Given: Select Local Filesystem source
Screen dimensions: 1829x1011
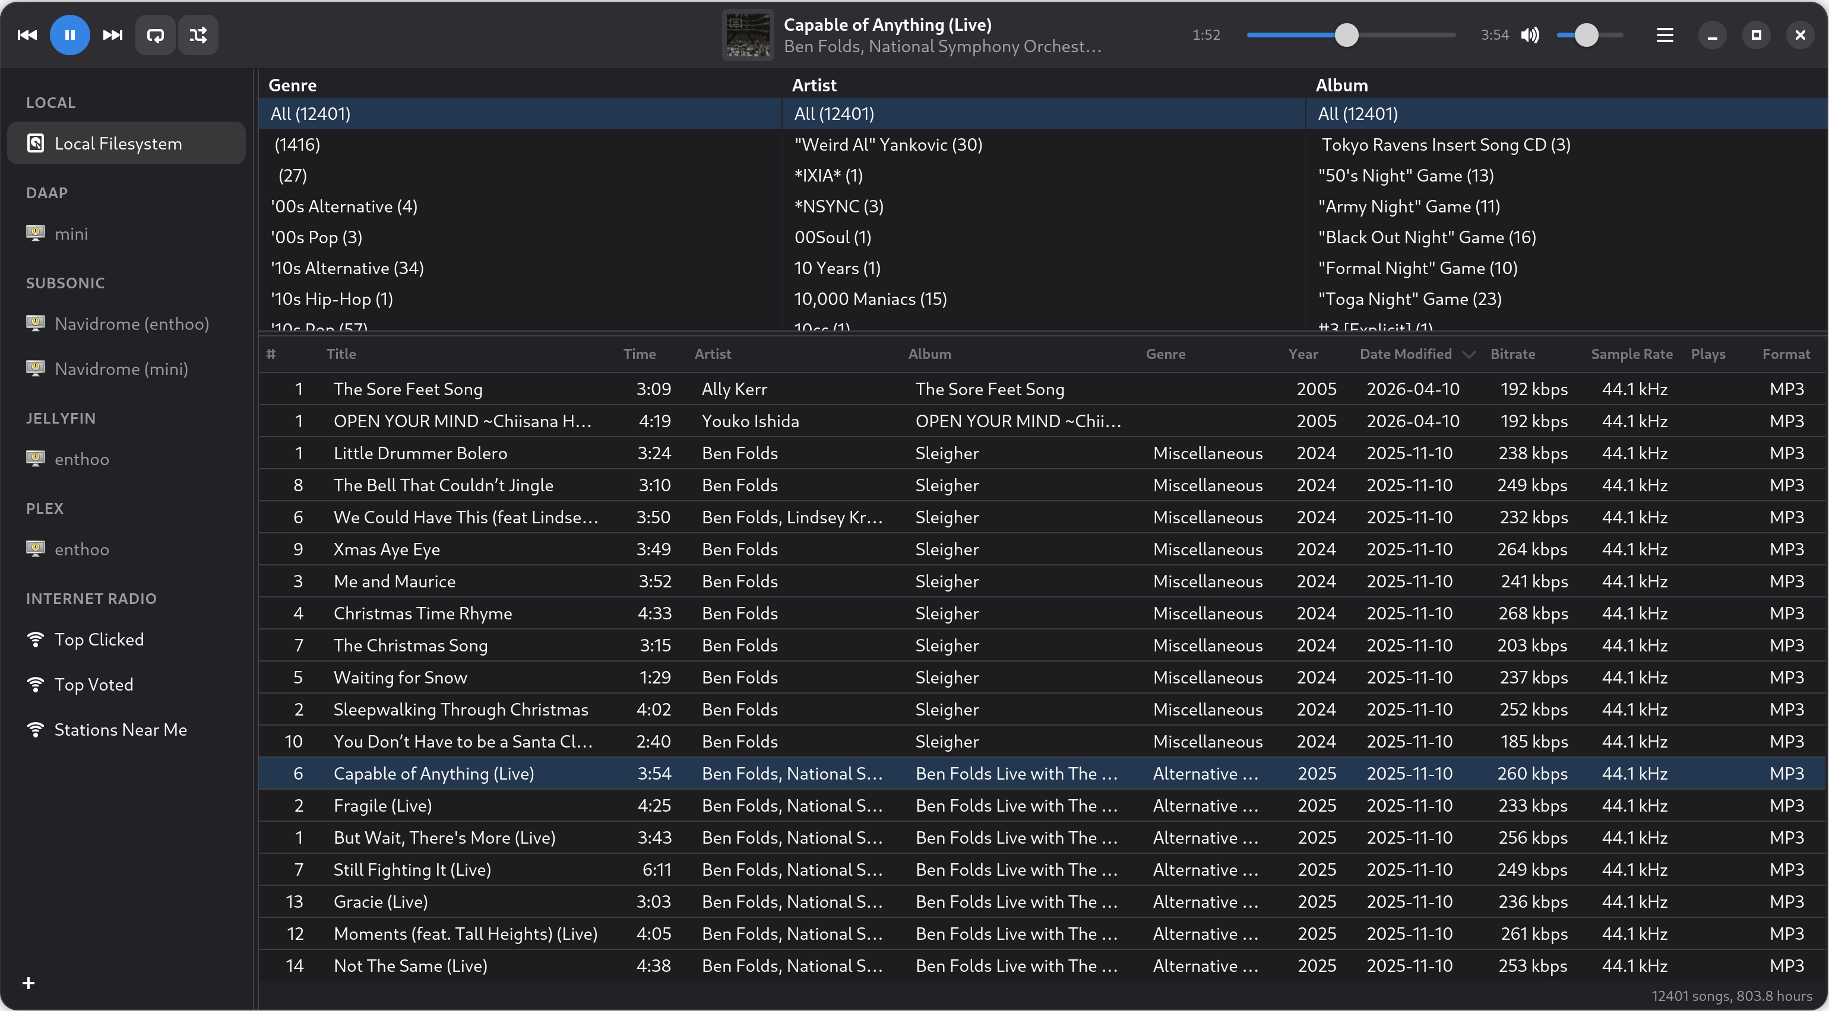Looking at the screenshot, I should (x=126, y=144).
